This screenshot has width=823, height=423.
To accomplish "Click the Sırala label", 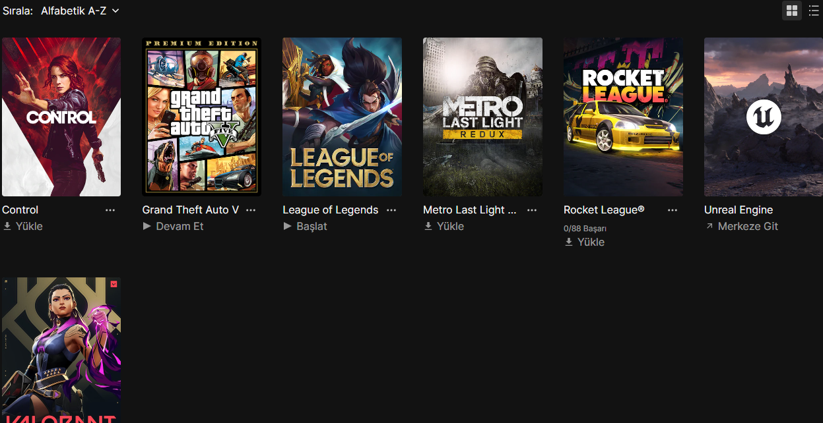I will (18, 11).
